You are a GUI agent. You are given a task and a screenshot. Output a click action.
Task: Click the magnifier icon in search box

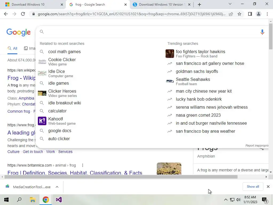tap(42, 31)
